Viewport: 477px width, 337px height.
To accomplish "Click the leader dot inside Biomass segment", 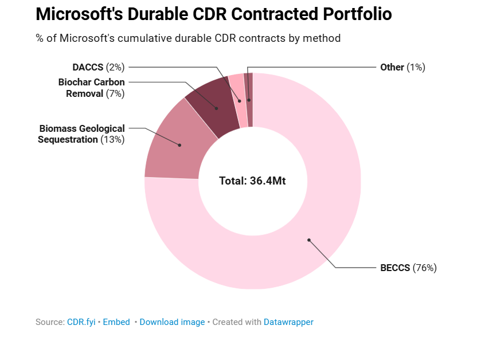I will click(179, 145).
